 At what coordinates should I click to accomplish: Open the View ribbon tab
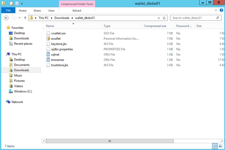tap(51, 11)
